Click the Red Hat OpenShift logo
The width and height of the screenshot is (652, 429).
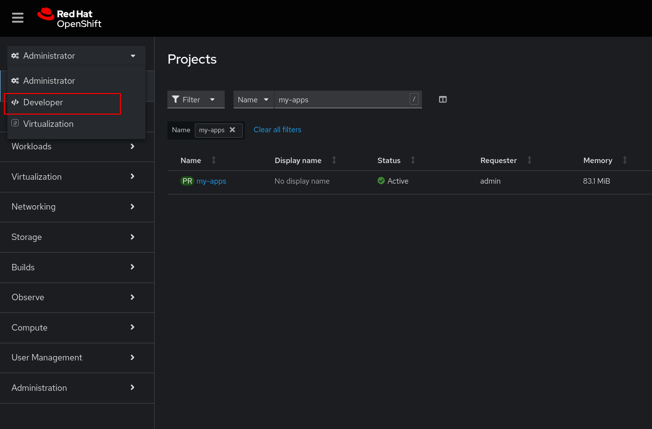70,18
